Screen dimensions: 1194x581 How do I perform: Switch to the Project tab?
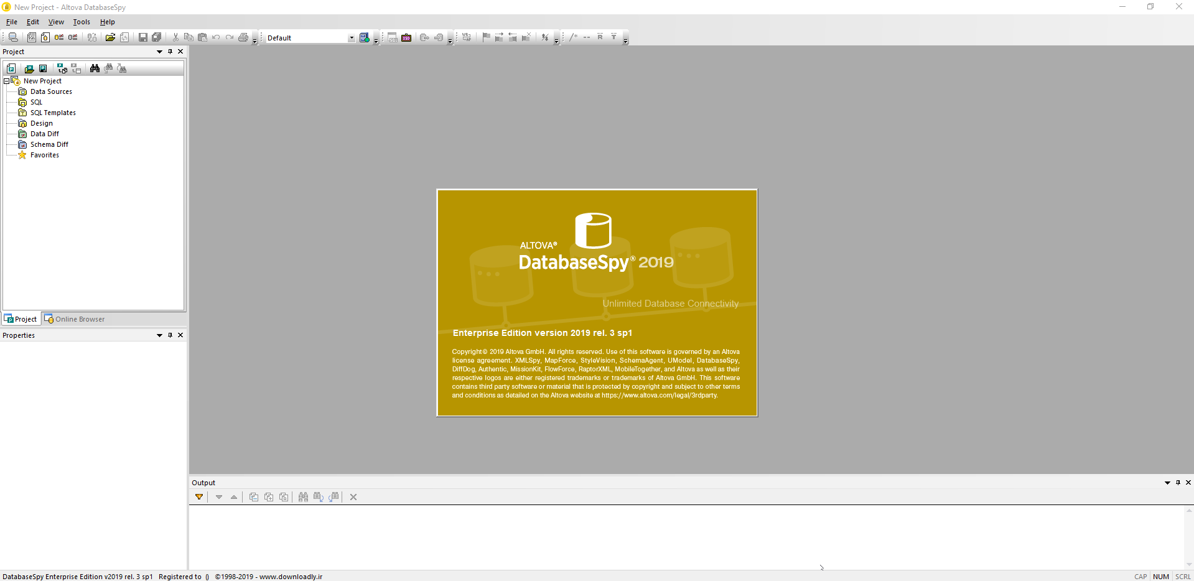coord(21,319)
